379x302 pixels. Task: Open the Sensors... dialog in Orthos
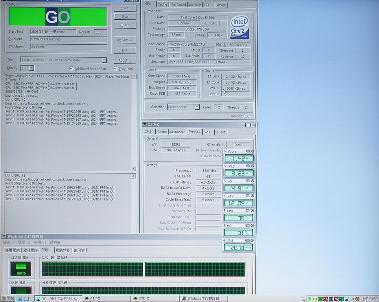(x=125, y=40)
